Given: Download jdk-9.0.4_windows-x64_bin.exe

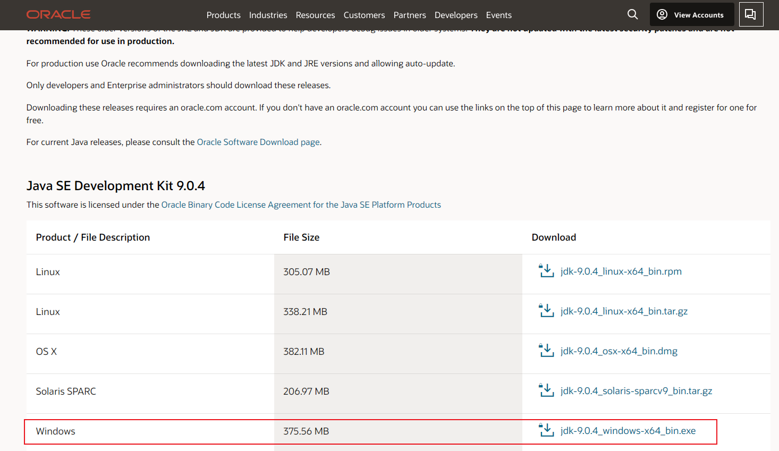Looking at the screenshot, I should point(628,431).
